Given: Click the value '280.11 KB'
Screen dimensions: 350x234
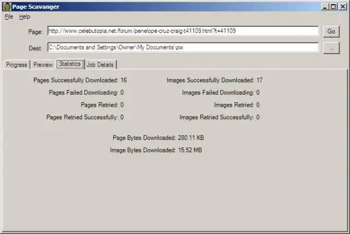Looking at the screenshot, I should click(191, 138).
